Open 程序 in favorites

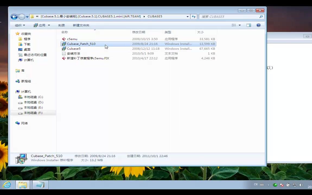tap(27, 39)
